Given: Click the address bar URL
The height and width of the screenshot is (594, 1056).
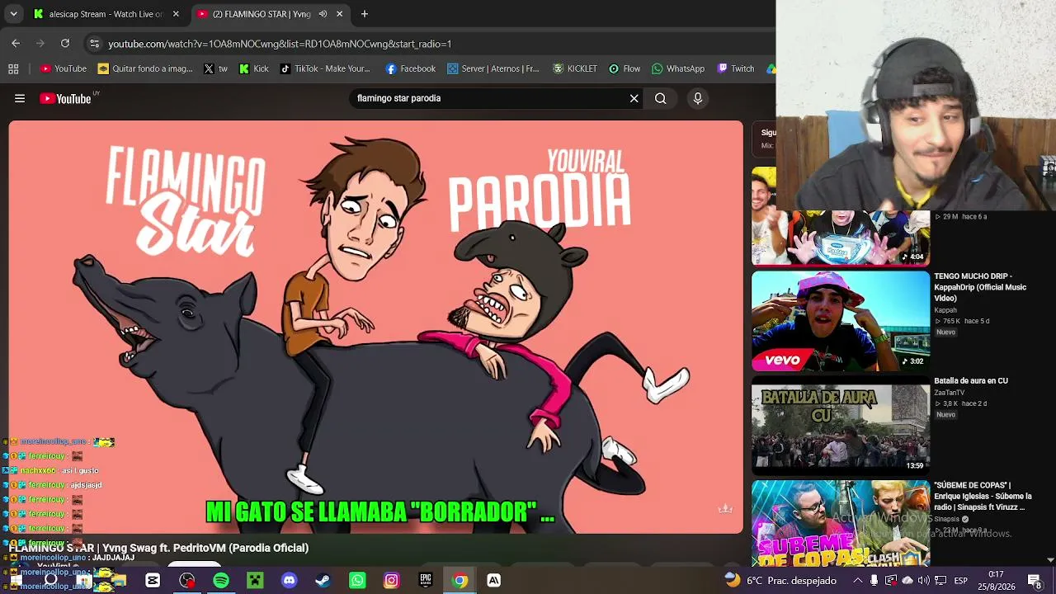Looking at the screenshot, I should point(280,44).
